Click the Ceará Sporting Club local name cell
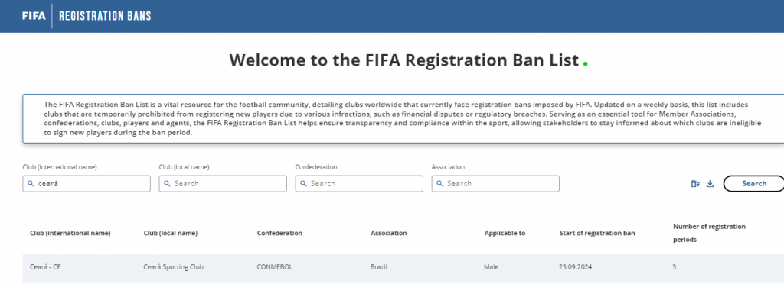Screen dimensions: 784x287 tap(174, 267)
